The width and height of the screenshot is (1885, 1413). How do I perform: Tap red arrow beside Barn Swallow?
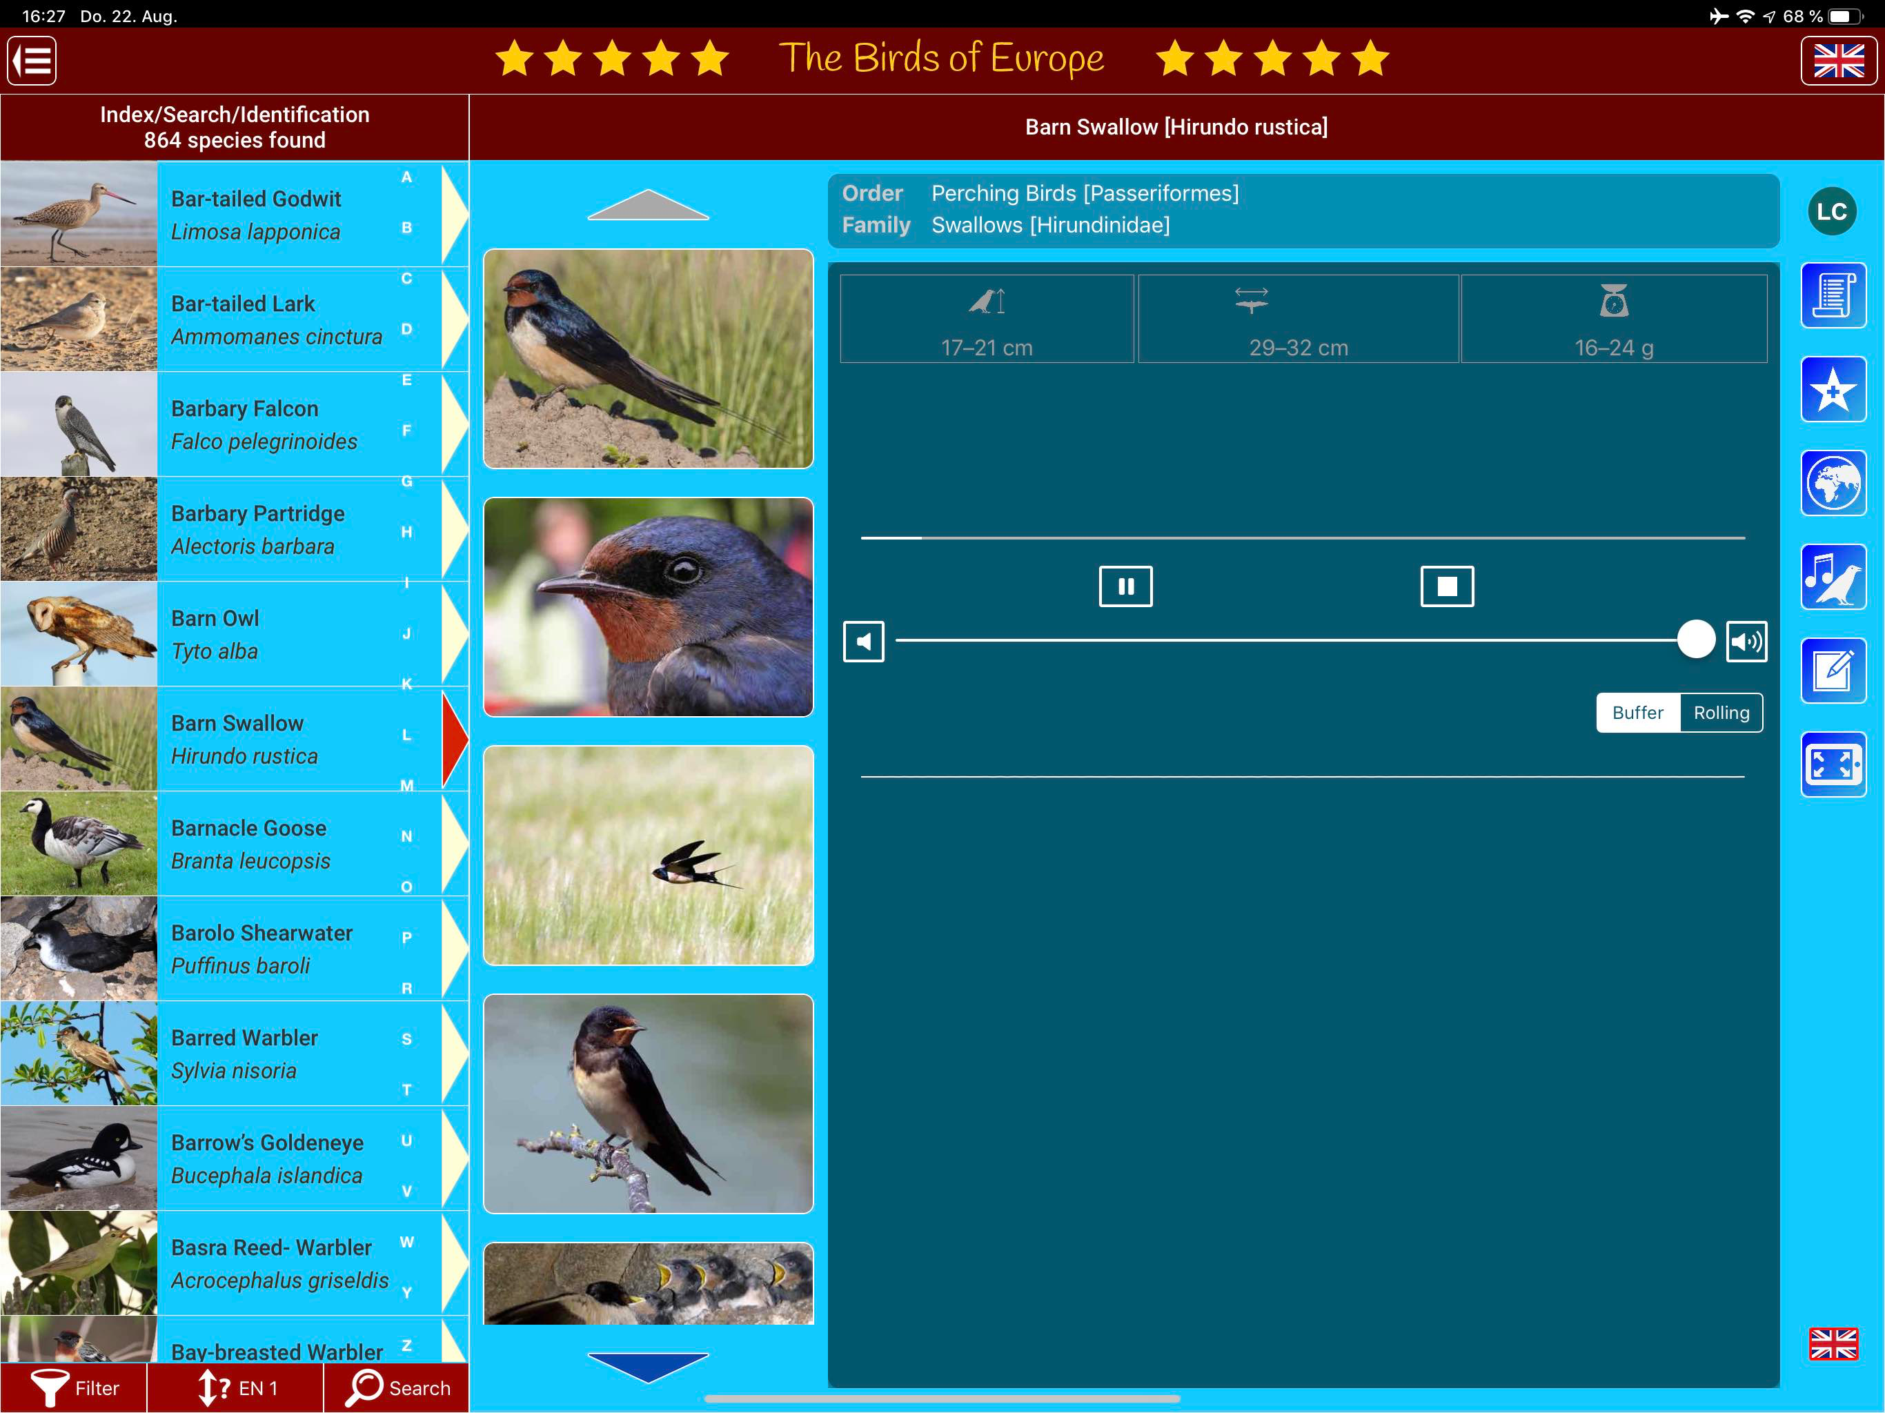pyautogui.click(x=454, y=738)
